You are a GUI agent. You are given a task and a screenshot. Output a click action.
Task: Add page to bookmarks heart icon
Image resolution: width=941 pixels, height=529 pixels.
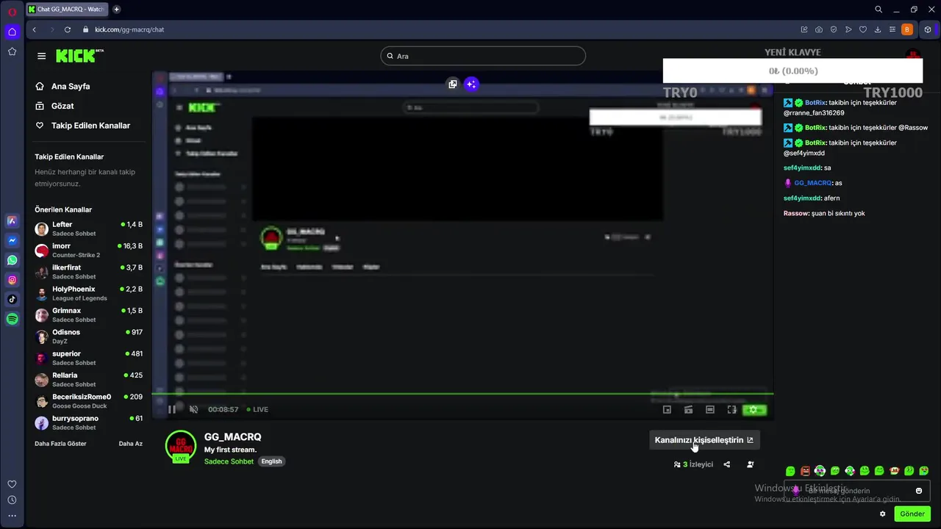coord(863,29)
